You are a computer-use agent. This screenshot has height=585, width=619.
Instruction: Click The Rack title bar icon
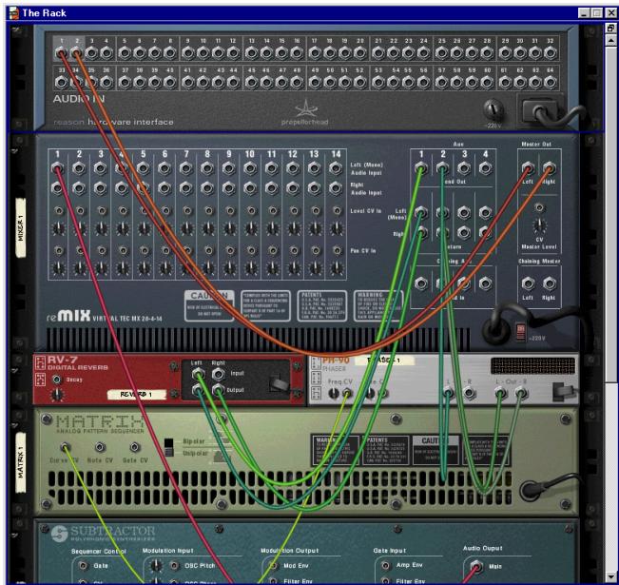coord(14,13)
